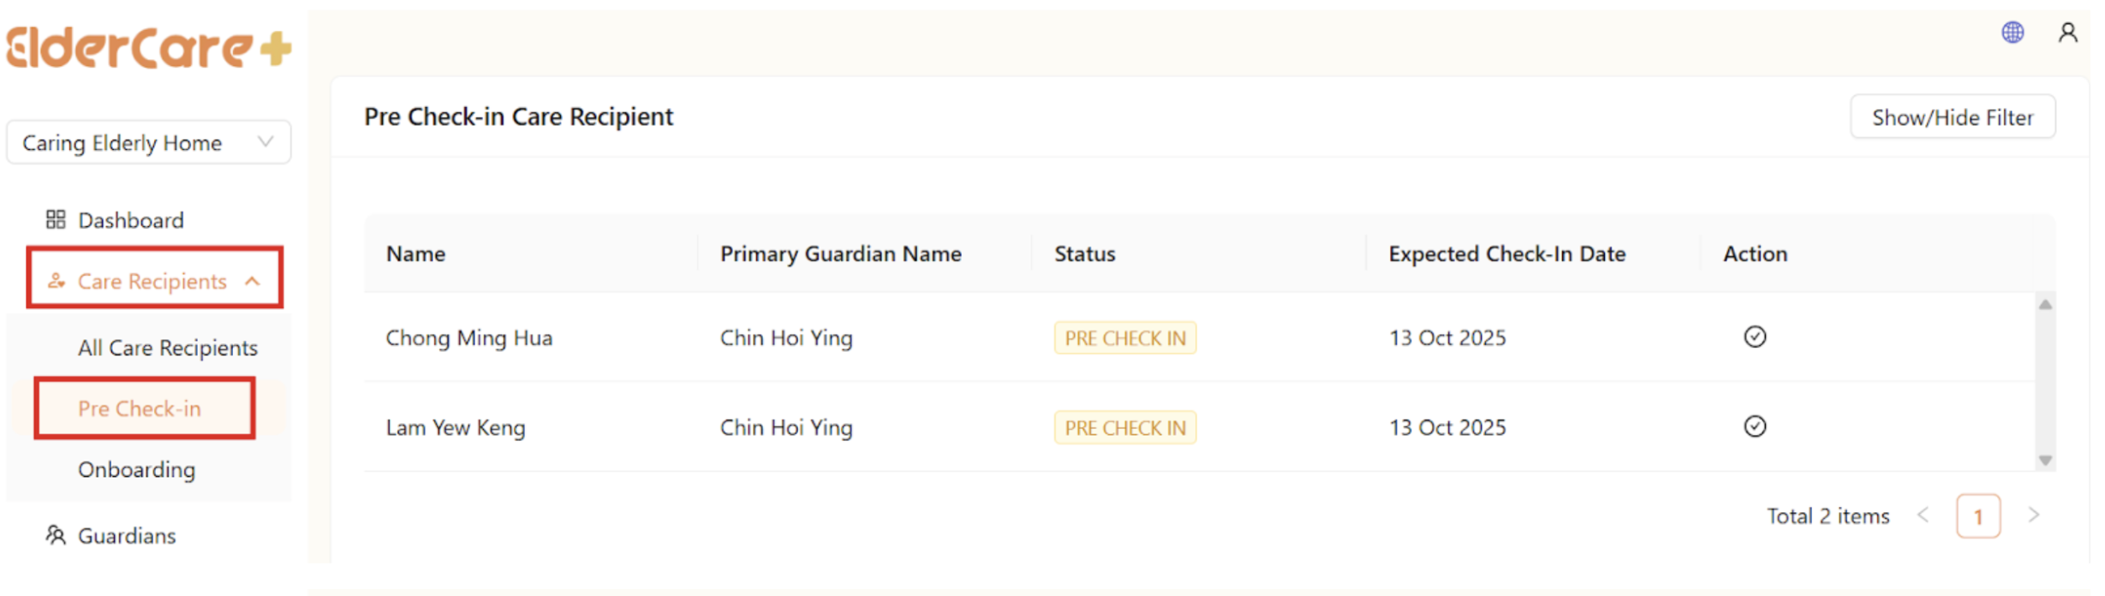The image size is (2105, 596).
Task: Click check-in icon for Lam Yew Keng
Action: click(1755, 426)
